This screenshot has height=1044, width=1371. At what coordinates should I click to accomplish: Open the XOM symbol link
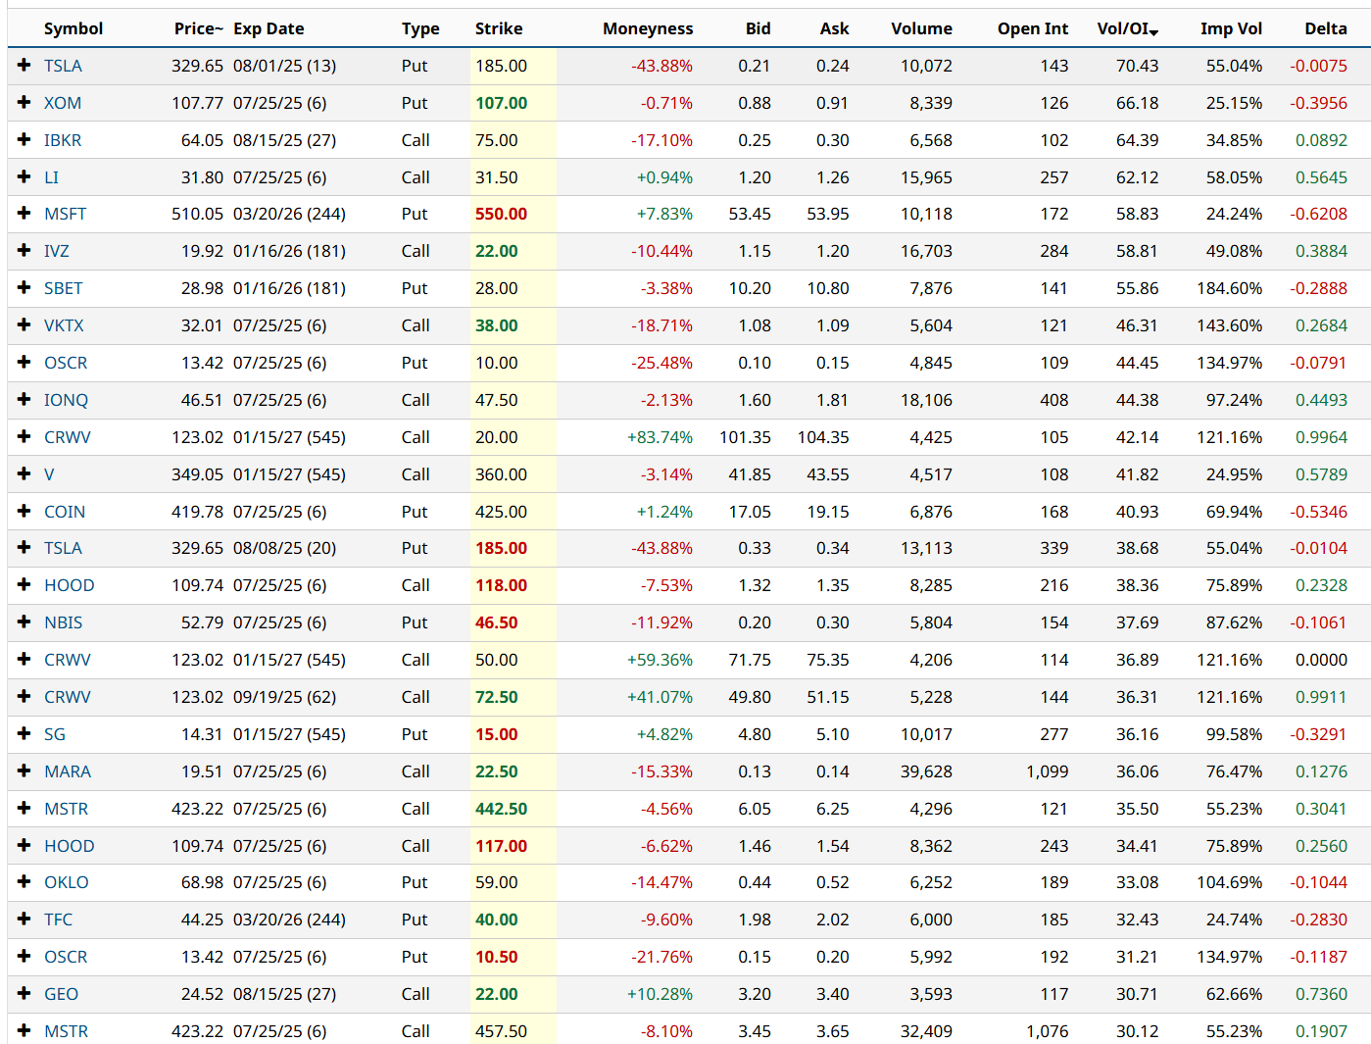63,103
